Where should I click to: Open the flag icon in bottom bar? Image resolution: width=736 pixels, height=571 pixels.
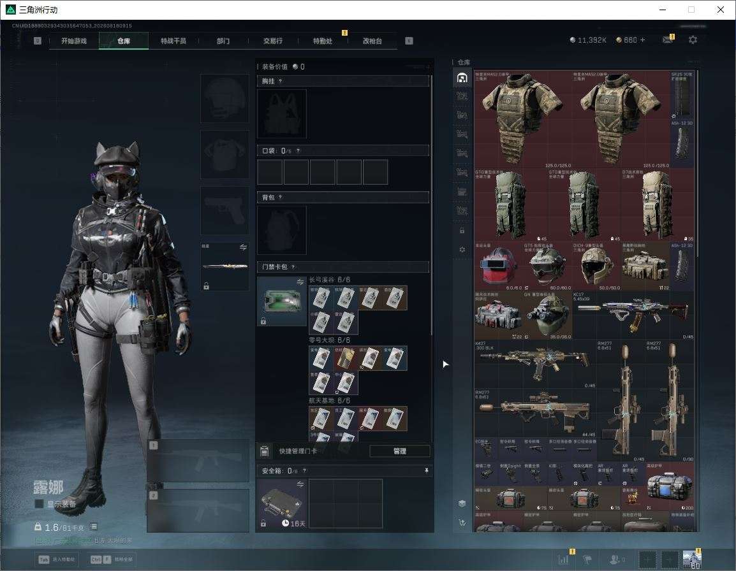click(587, 560)
